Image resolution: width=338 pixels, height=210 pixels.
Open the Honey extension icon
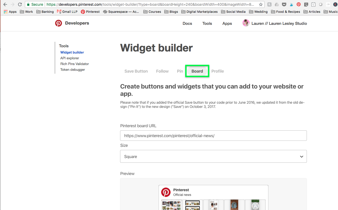click(x=269, y=4)
